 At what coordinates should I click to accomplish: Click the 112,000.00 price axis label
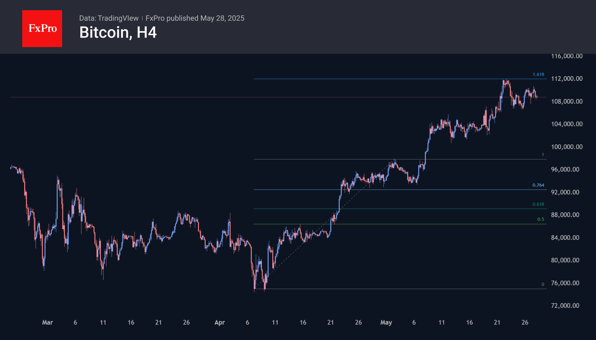[x=567, y=79]
